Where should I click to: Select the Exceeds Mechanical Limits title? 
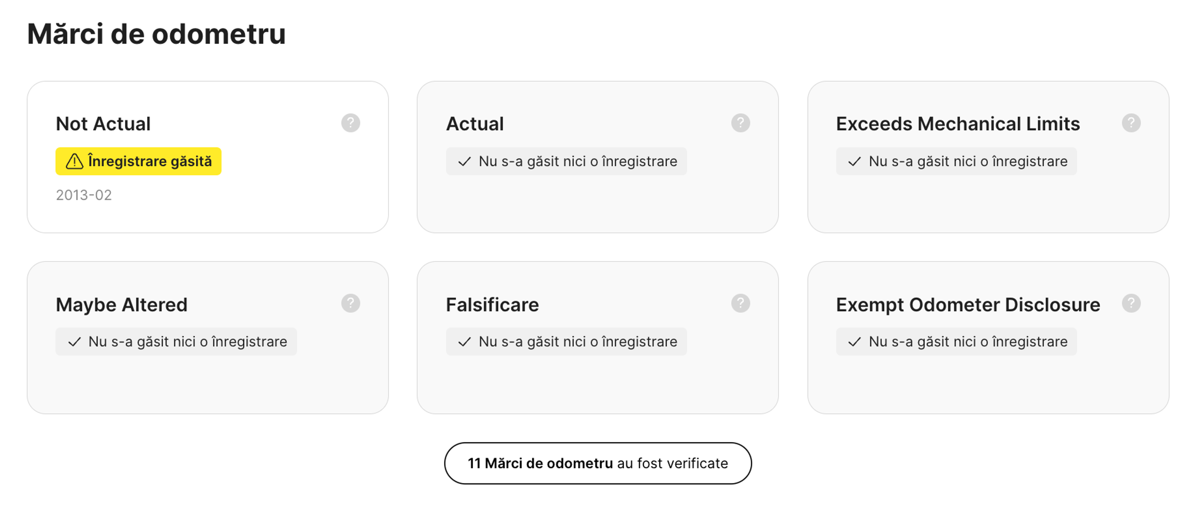tap(957, 124)
